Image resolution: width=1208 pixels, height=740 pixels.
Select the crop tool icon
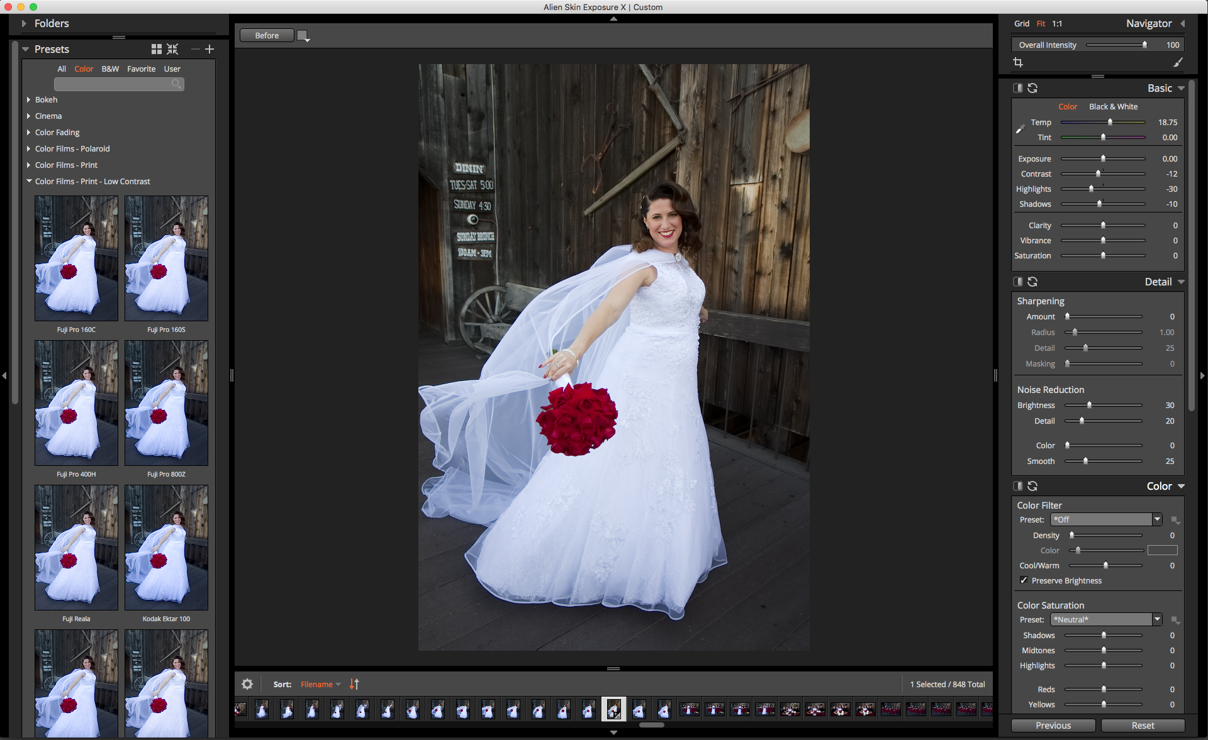(x=1018, y=62)
